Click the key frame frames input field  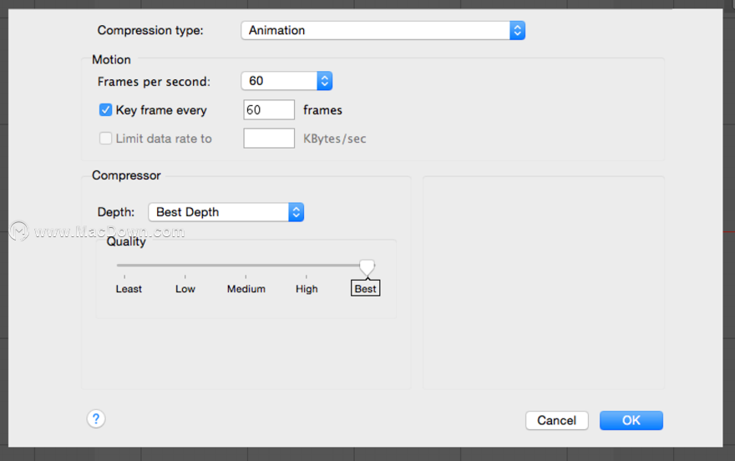pos(269,110)
